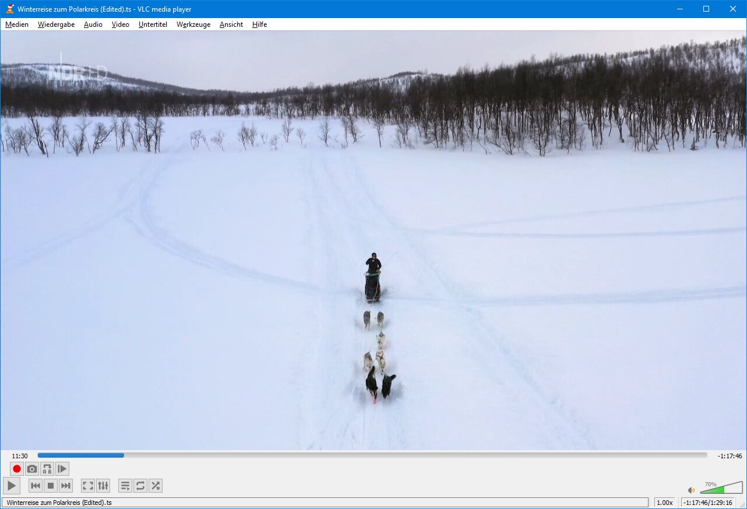747x509 pixels.
Task: Click the remaining time label beside seek bar
Action: (x=730, y=456)
